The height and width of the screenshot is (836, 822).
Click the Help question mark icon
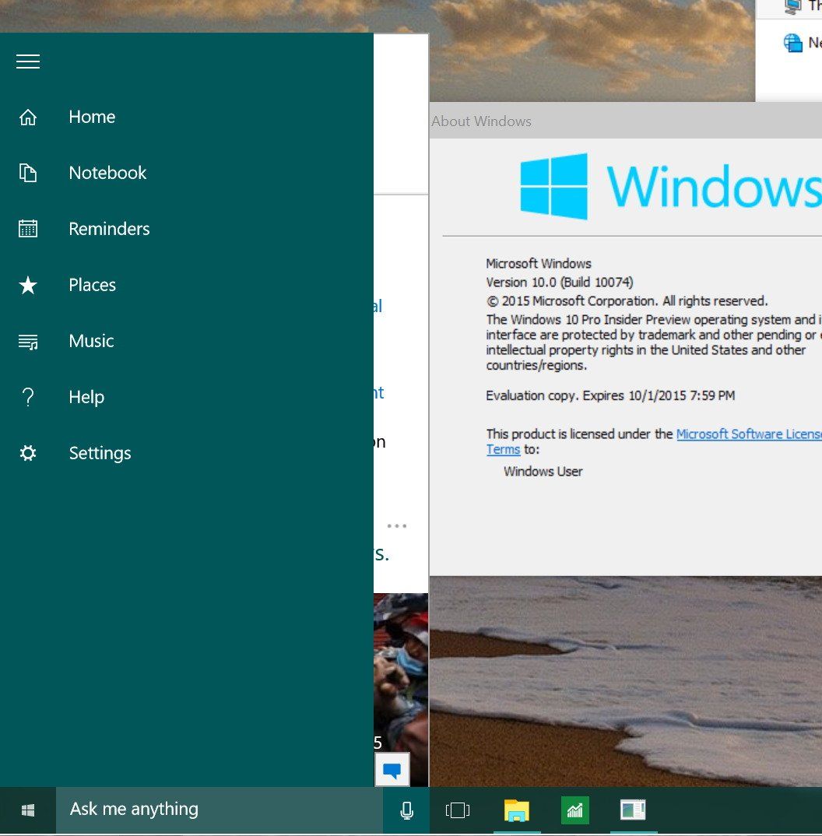[x=28, y=397]
